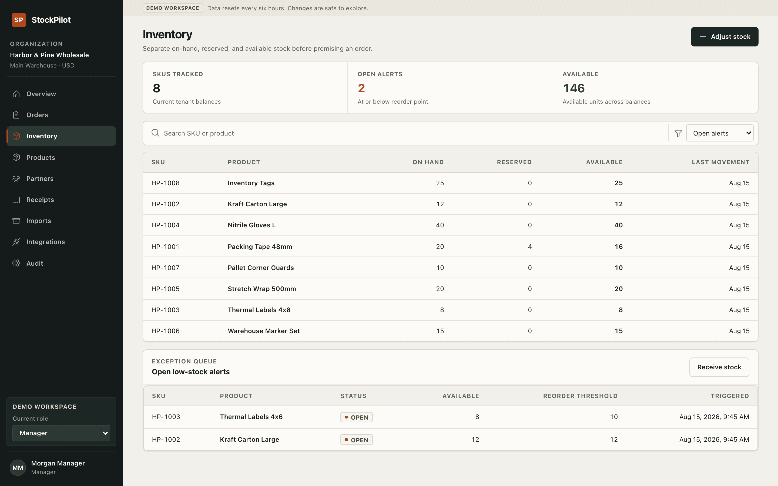Click Packing Tape 48mm product name
The image size is (778, 486).
[x=260, y=247]
